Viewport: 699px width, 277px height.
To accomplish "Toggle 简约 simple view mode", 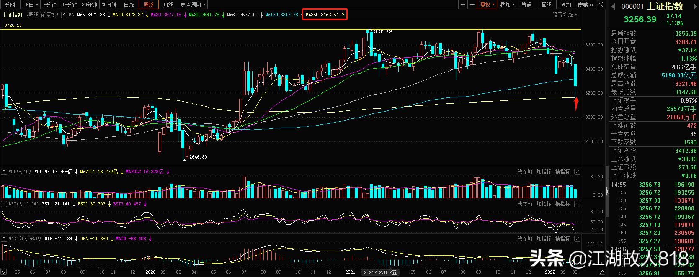I will pos(566,5).
